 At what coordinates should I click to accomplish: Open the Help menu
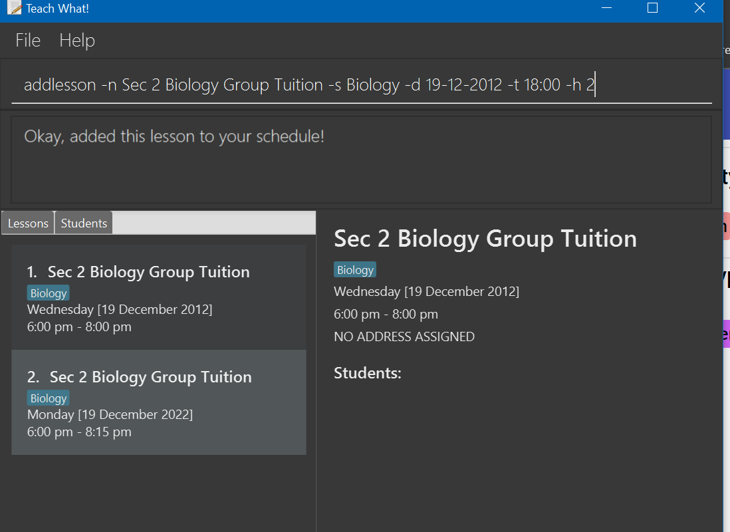pyautogui.click(x=77, y=41)
